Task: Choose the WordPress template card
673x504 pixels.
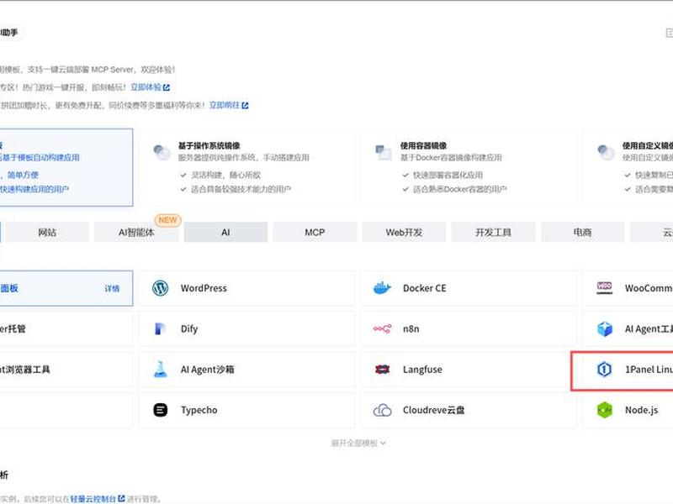Action: click(x=246, y=288)
